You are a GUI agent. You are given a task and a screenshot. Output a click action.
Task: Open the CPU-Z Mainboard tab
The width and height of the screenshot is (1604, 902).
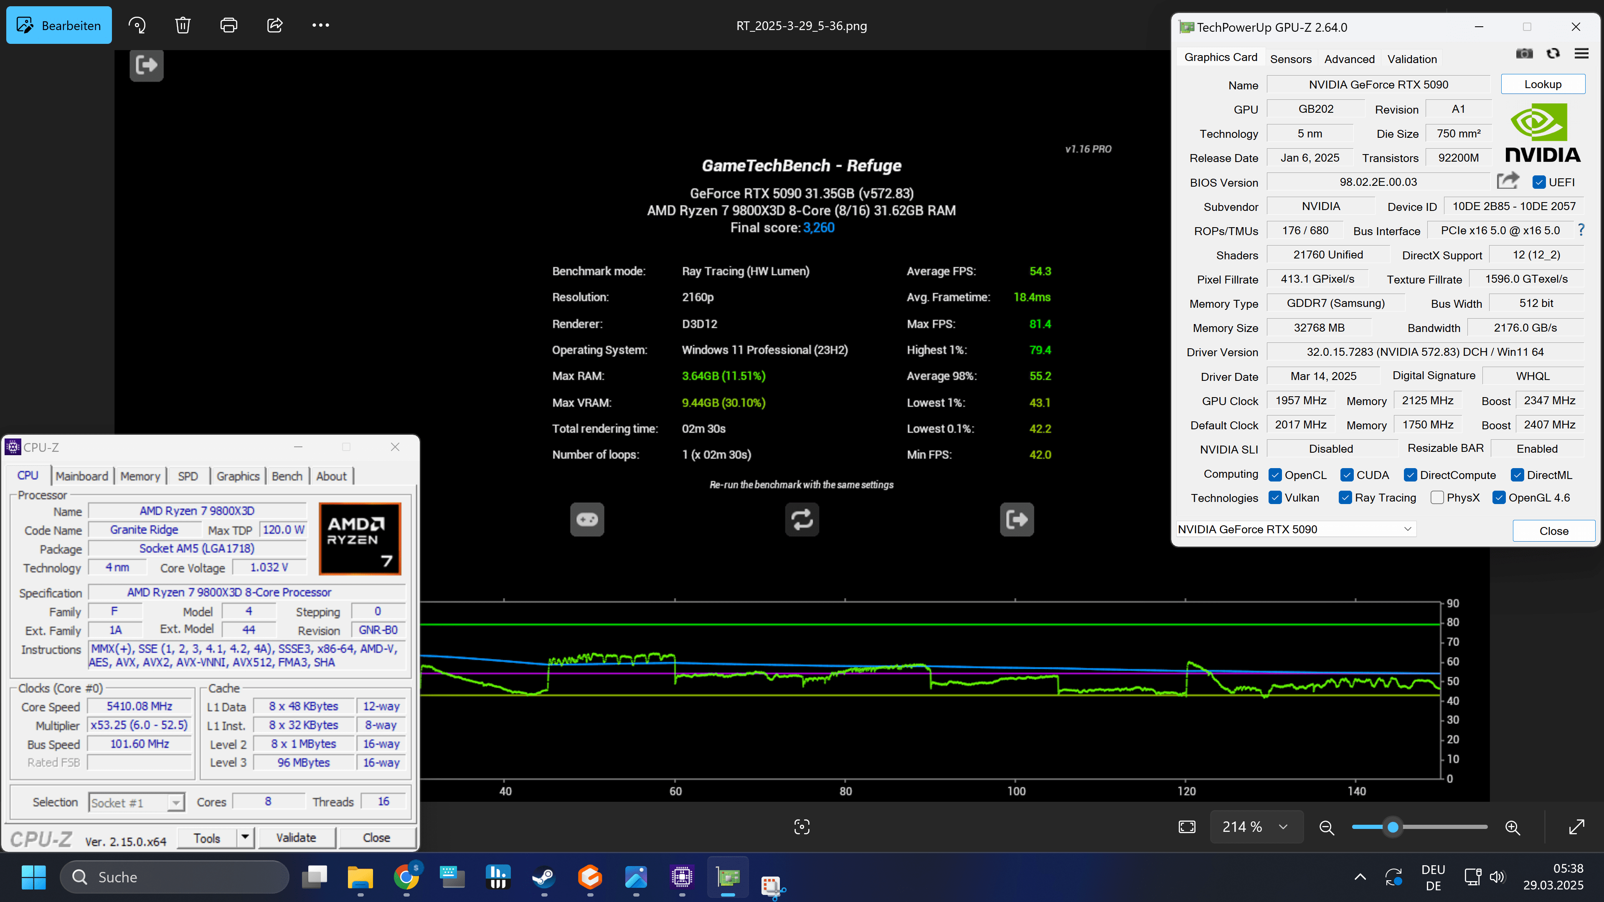(81, 476)
